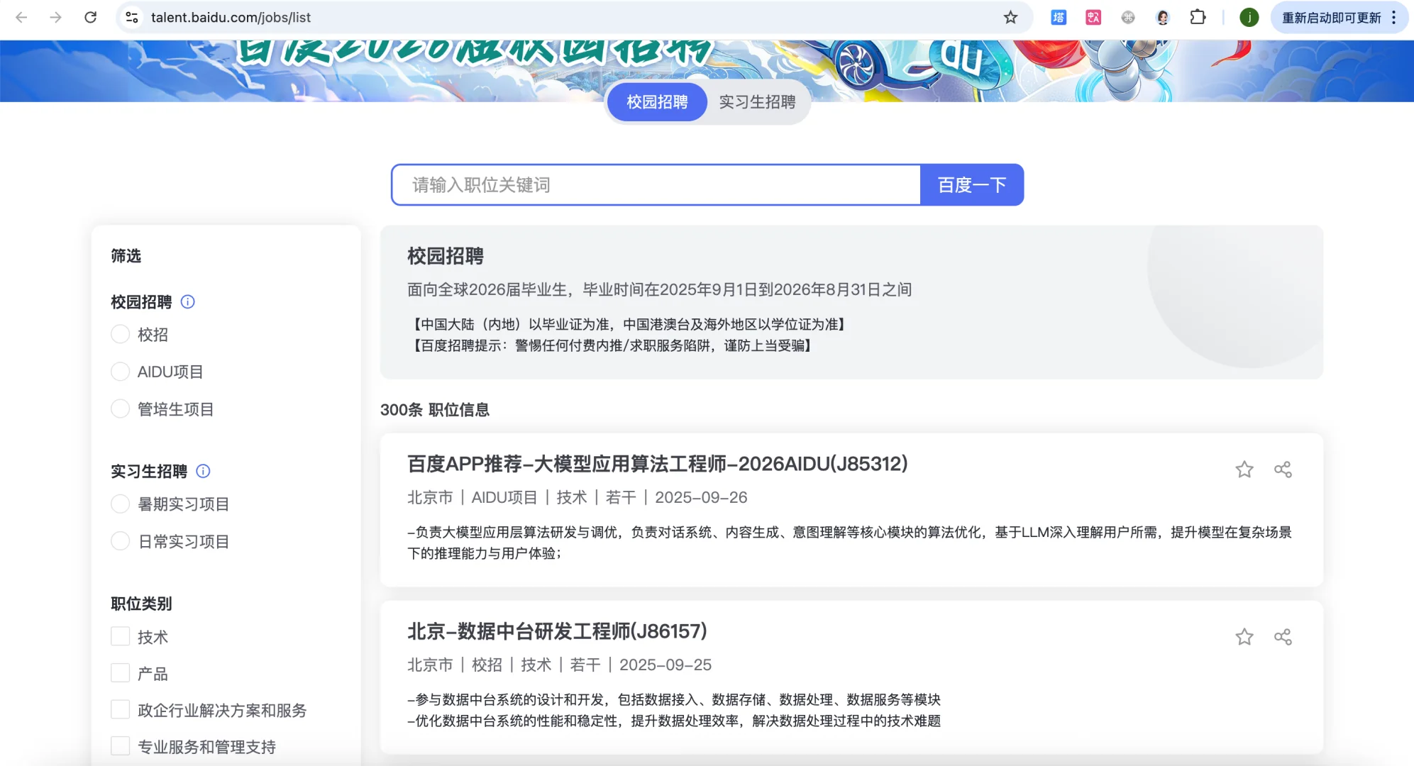
Task: Open 北京-数据中台研发工程师(J86157) job title
Action: pos(557,631)
